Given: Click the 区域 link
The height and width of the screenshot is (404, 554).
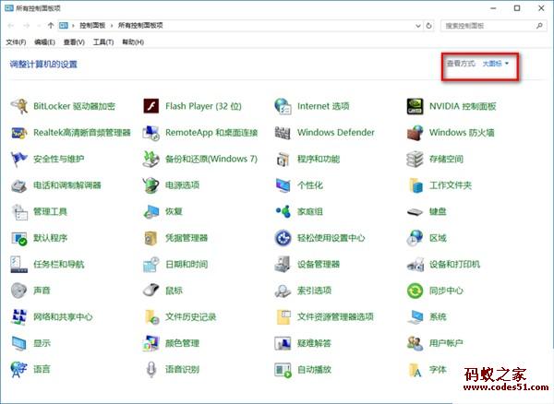Looking at the screenshot, I should [x=438, y=238].
